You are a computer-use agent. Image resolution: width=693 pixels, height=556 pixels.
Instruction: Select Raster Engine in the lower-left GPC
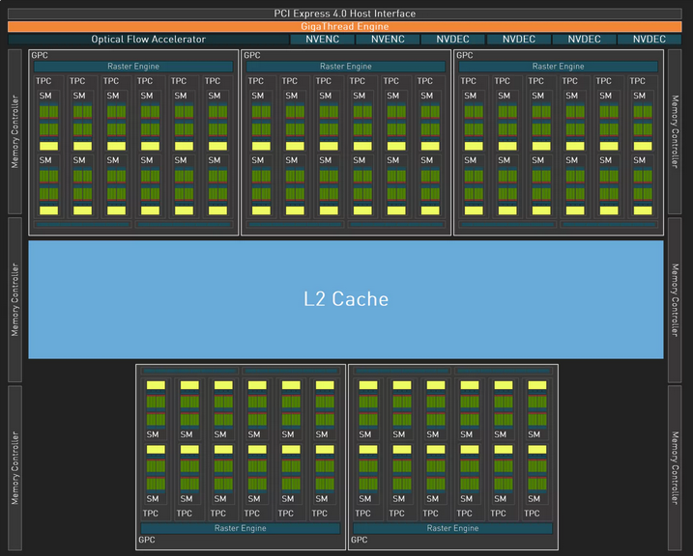point(241,528)
